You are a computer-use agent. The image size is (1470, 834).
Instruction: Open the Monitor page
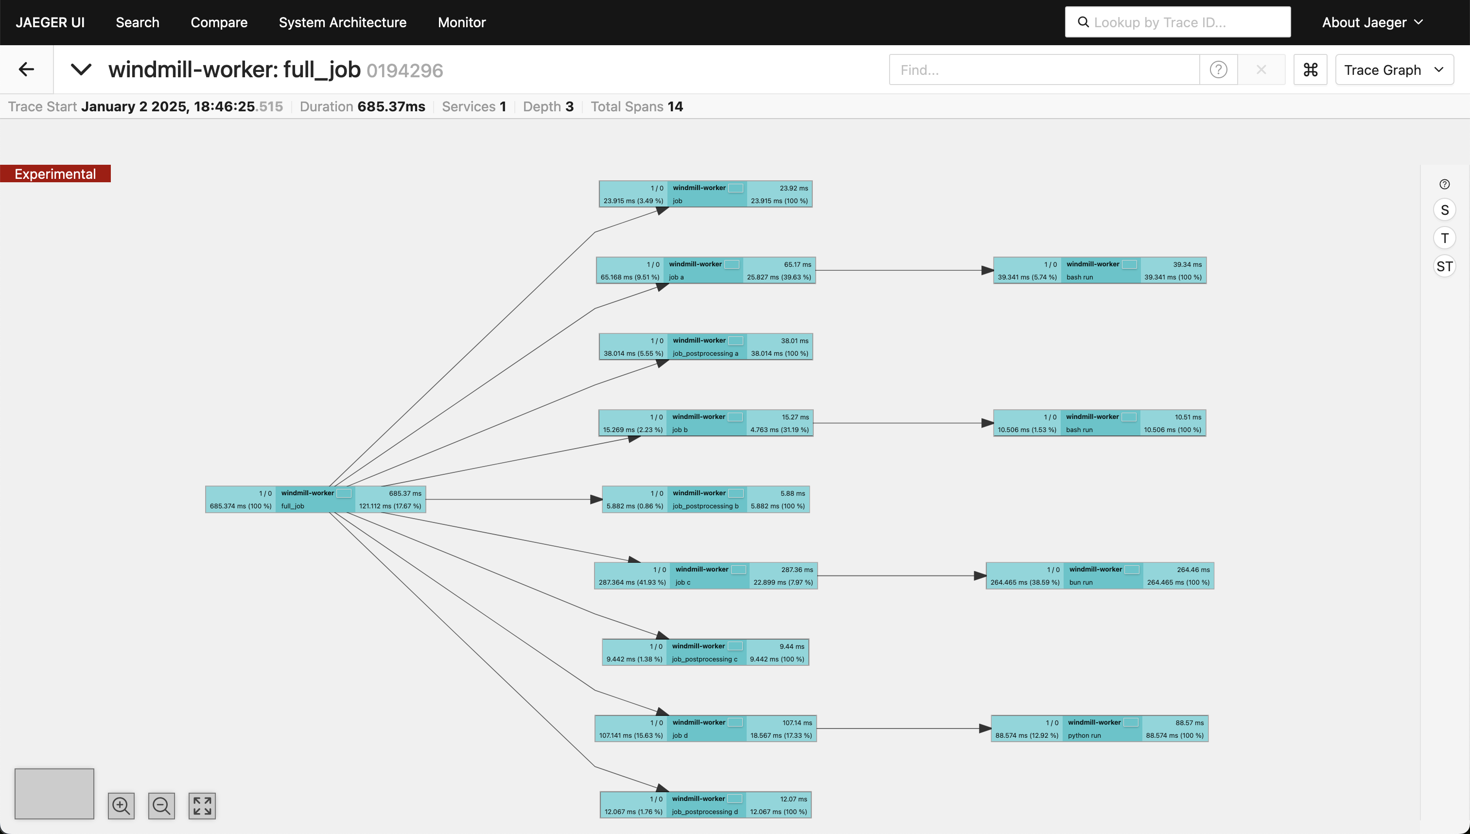(x=461, y=22)
